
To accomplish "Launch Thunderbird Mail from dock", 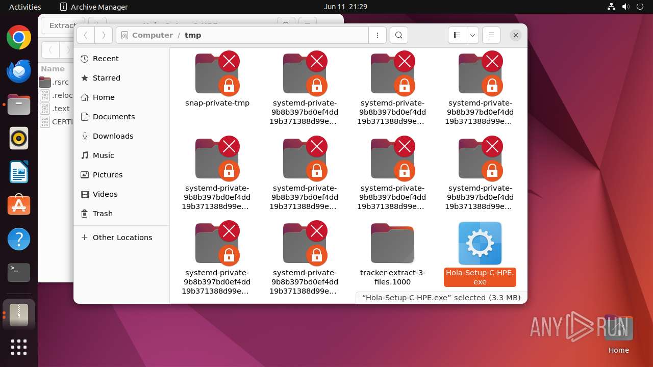I will point(19,71).
